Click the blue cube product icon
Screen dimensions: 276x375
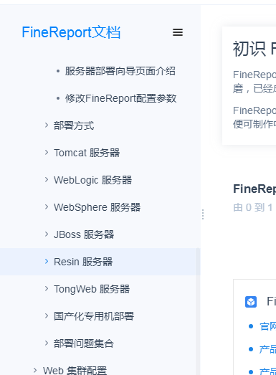click(251, 302)
